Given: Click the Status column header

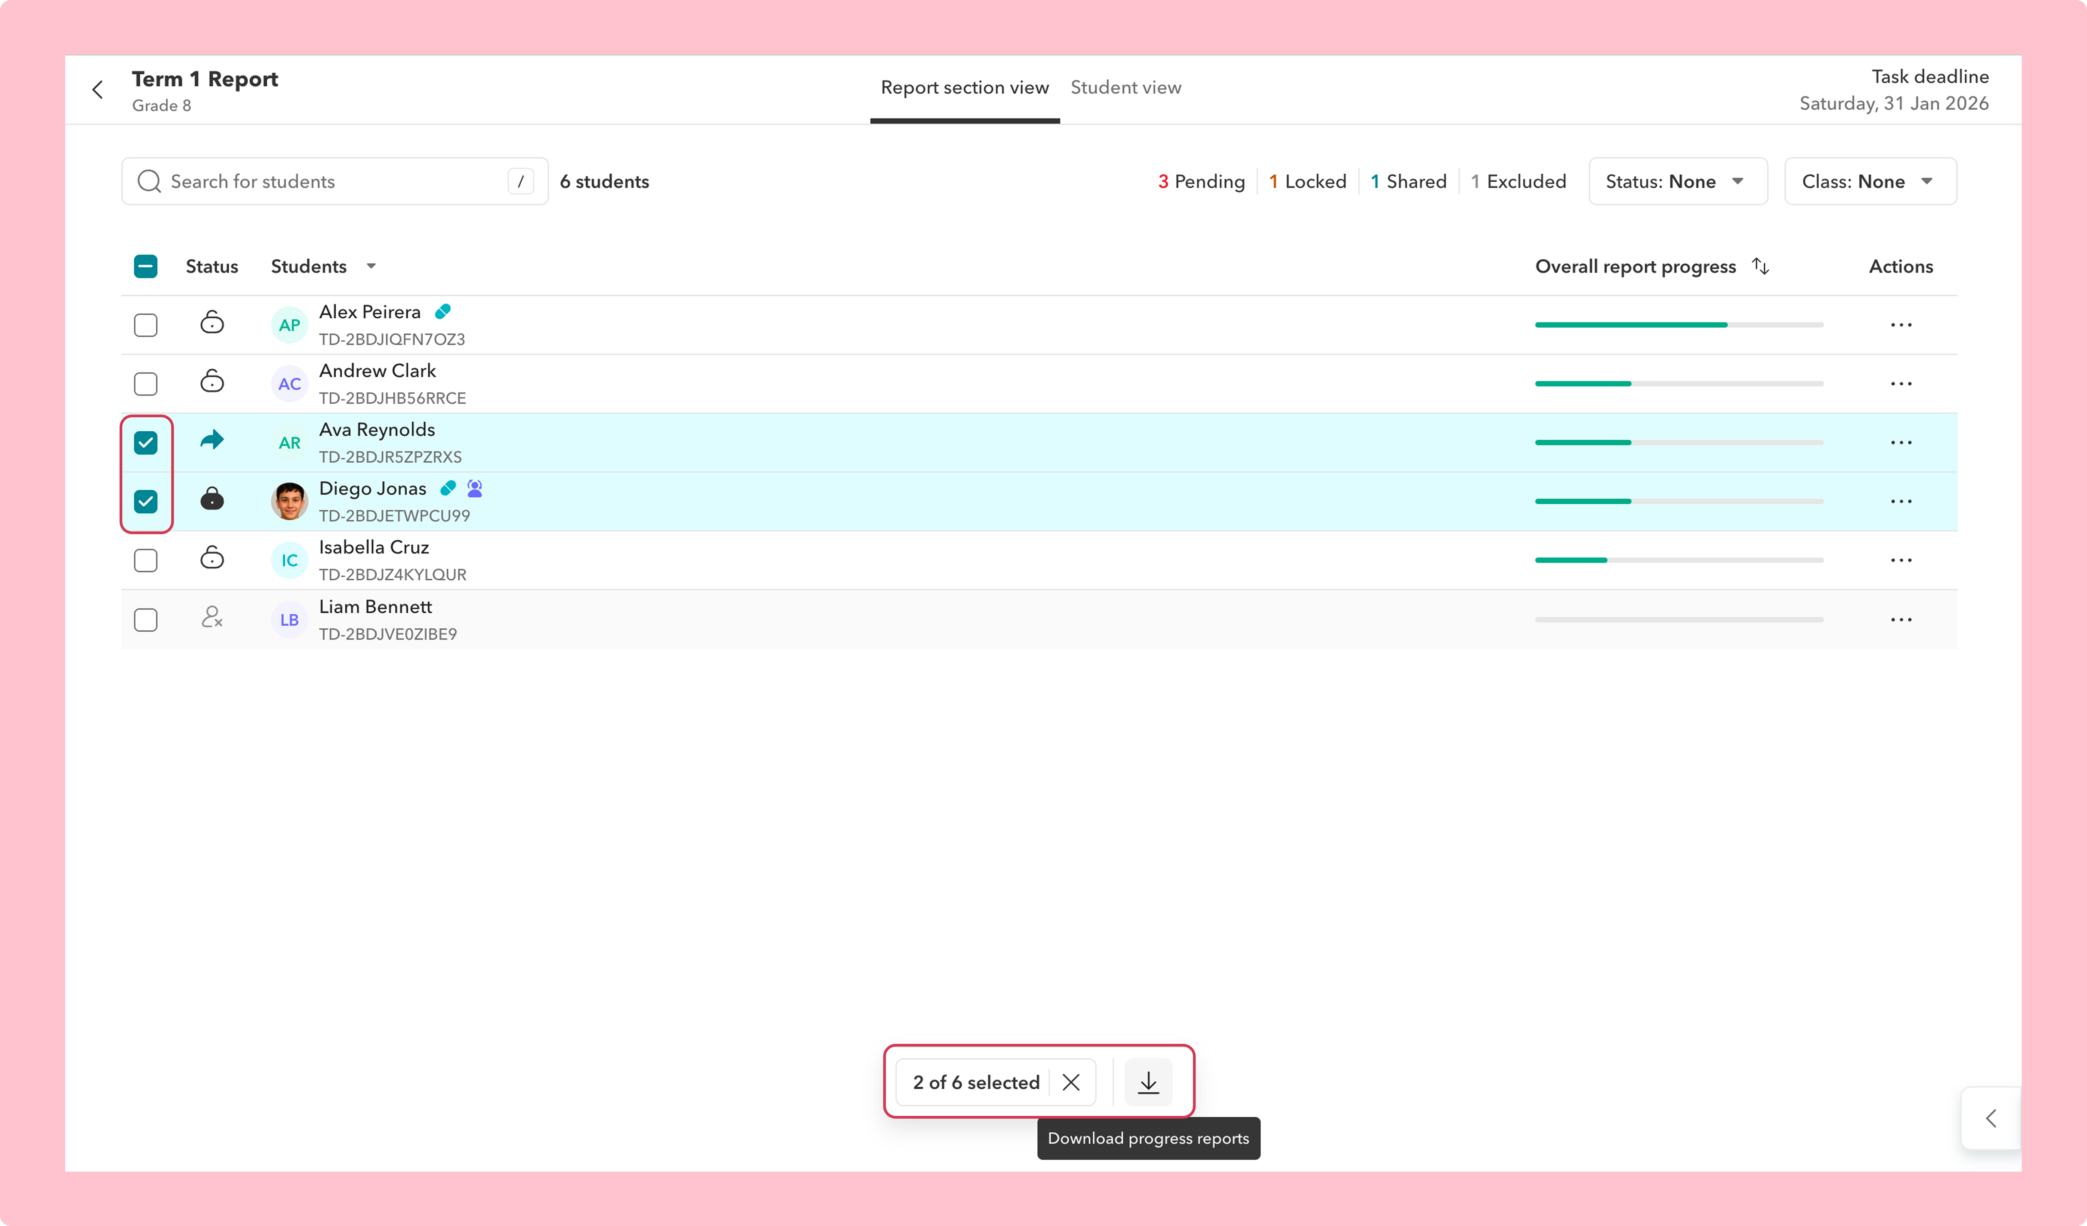Looking at the screenshot, I should (x=212, y=266).
